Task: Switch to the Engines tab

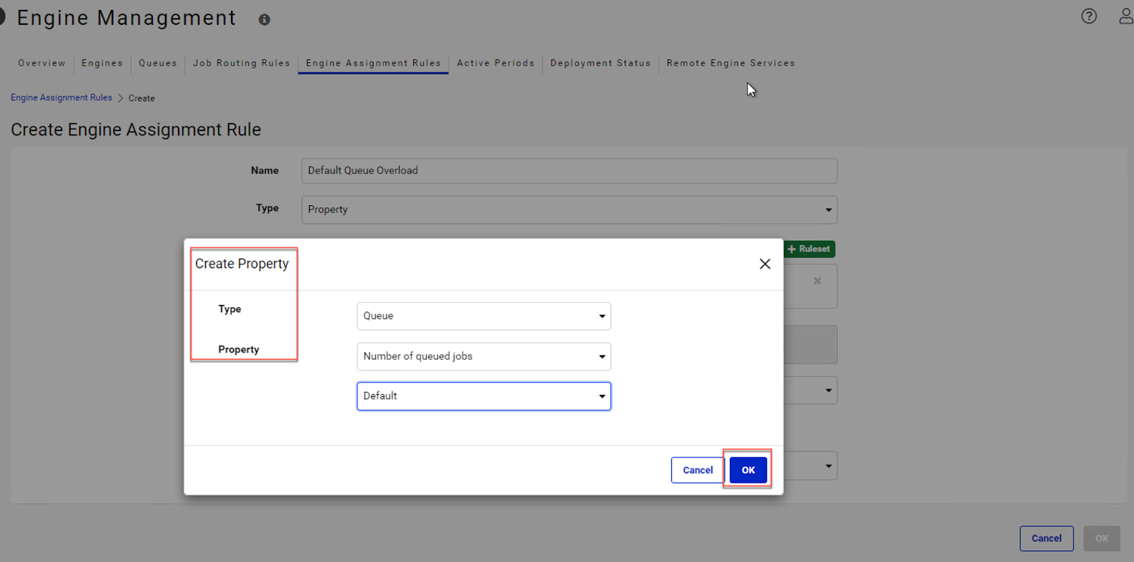Action: pyautogui.click(x=102, y=63)
